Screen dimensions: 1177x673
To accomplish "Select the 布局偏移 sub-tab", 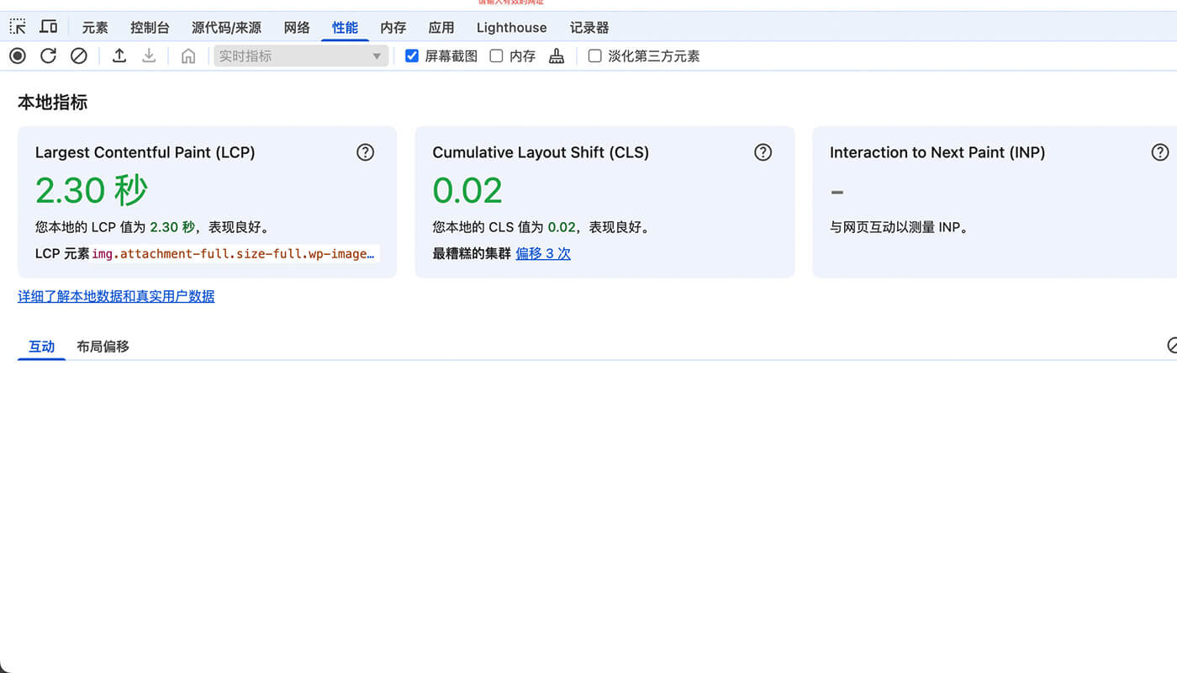I will tap(103, 347).
